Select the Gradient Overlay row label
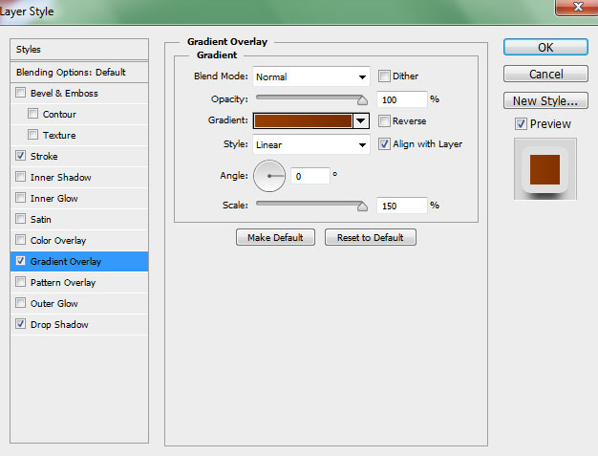 66,261
